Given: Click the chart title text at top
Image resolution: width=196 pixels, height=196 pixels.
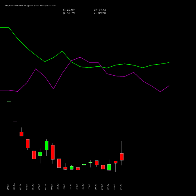Looking at the screenshot, I should (x=30, y=6).
